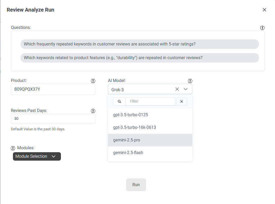
Task: Close the Review Analyze Run dialog
Action: 264,10
